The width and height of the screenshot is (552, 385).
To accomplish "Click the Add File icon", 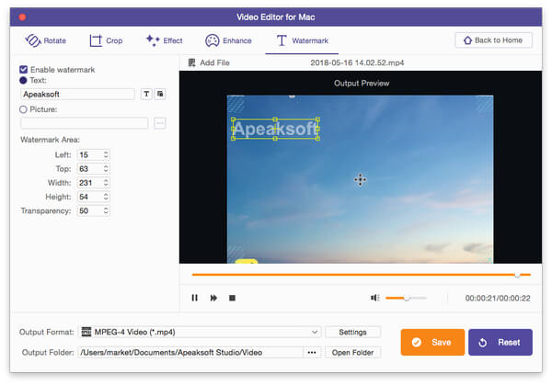I will (191, 62).
